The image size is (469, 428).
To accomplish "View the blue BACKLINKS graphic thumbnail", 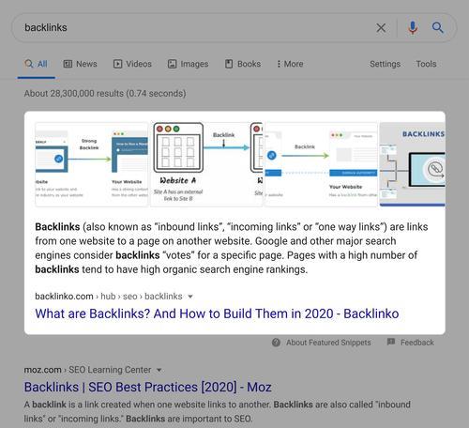I will pyautogui.click(x=413, y=164).
